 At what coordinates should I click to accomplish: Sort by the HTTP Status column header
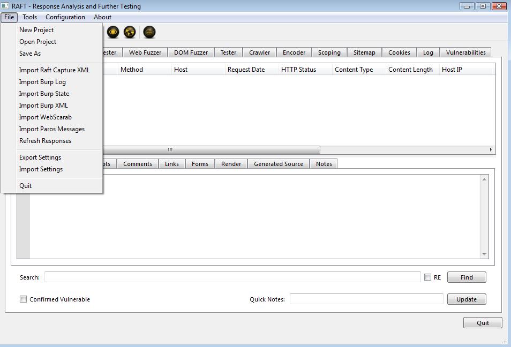[x=305, y=70]
